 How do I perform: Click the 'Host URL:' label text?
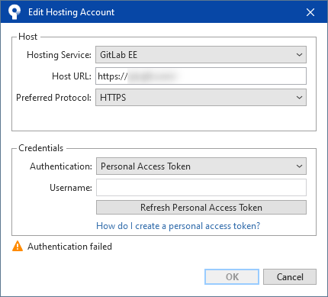pos(72,76)
